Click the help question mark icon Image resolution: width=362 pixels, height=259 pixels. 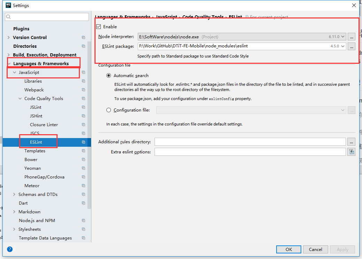tap(10, 249)
